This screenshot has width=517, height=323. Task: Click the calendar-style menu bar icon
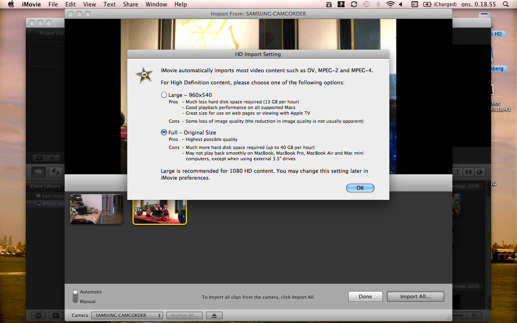[414, 4]
